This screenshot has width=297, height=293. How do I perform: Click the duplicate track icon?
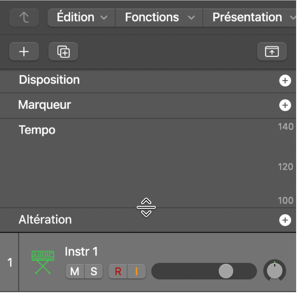click(63, 52)
